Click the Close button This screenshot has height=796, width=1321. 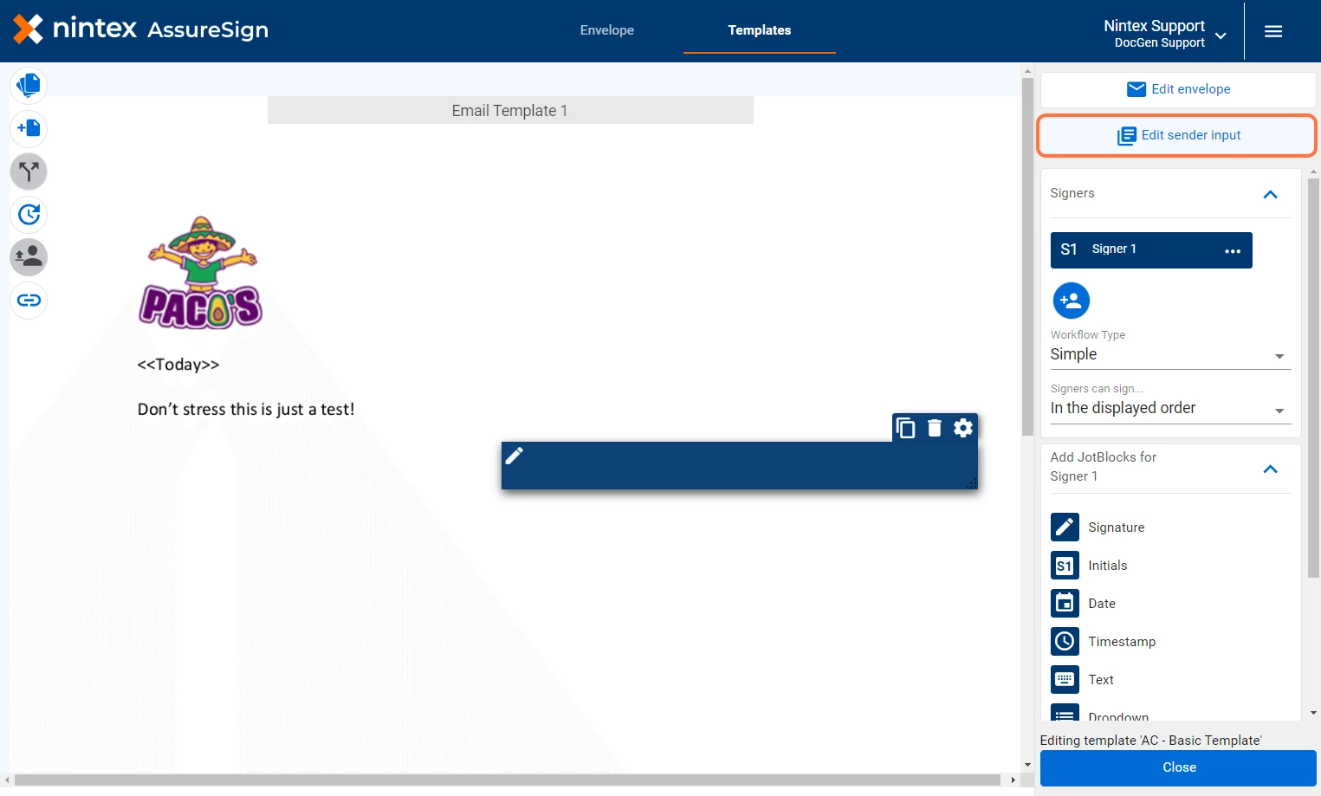(1178, 767)
